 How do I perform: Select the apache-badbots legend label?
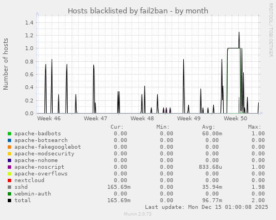coord(38,134)
